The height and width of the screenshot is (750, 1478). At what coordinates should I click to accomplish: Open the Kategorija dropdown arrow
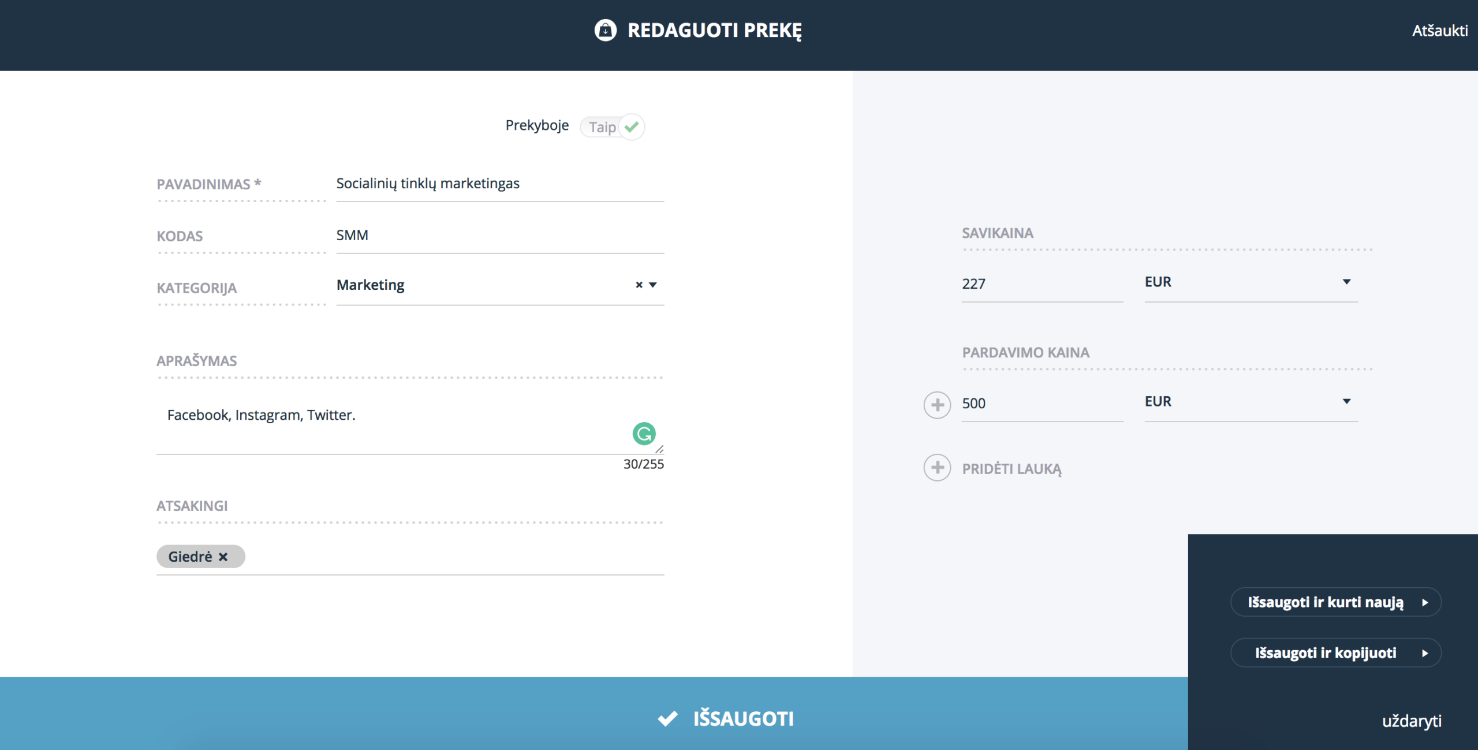[x=653, y=285]
